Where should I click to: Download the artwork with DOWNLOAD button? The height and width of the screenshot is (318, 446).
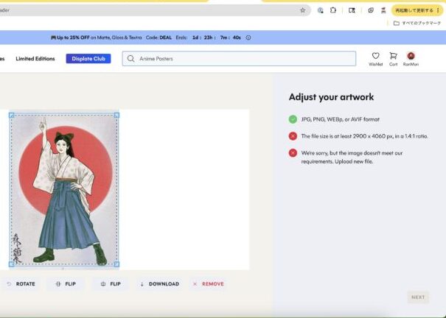pyautogui.click(x=160, y=283)
